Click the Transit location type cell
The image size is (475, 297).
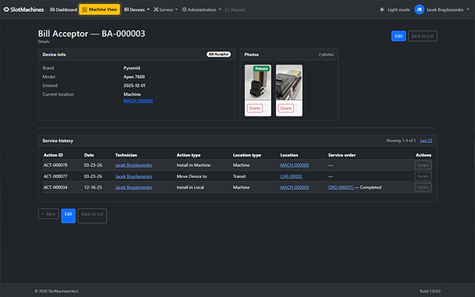(x=239, y=176)
